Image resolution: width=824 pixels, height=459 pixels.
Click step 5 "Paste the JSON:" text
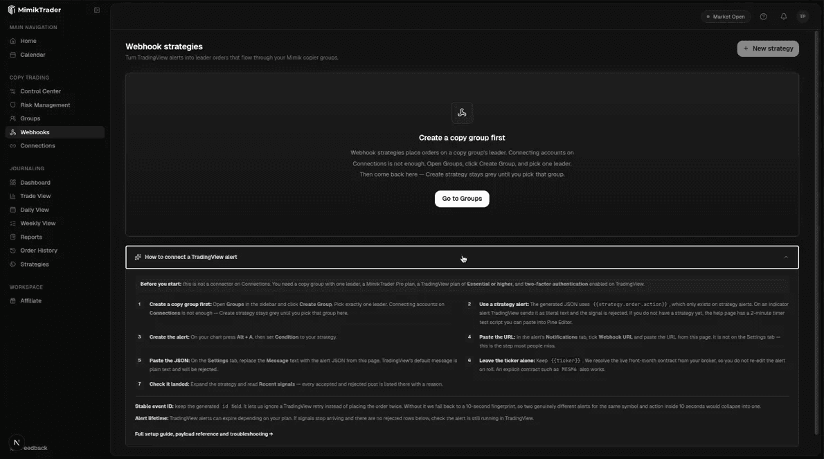click(303, 365)
